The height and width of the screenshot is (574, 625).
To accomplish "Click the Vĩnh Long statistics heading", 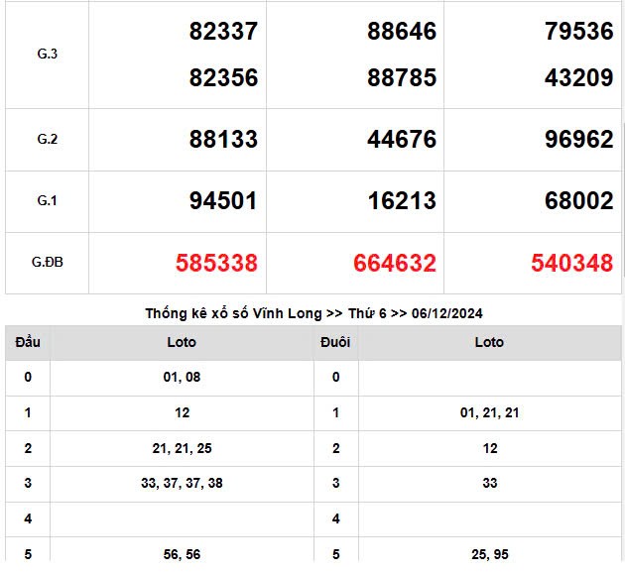I will point(313,313).
